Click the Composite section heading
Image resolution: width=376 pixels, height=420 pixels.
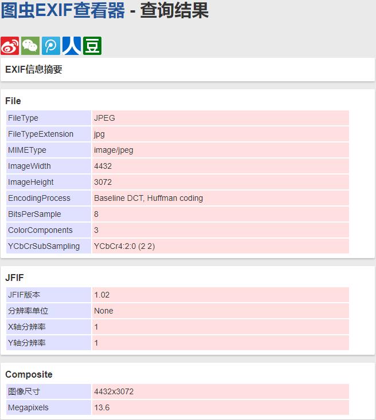pos(29,374)
